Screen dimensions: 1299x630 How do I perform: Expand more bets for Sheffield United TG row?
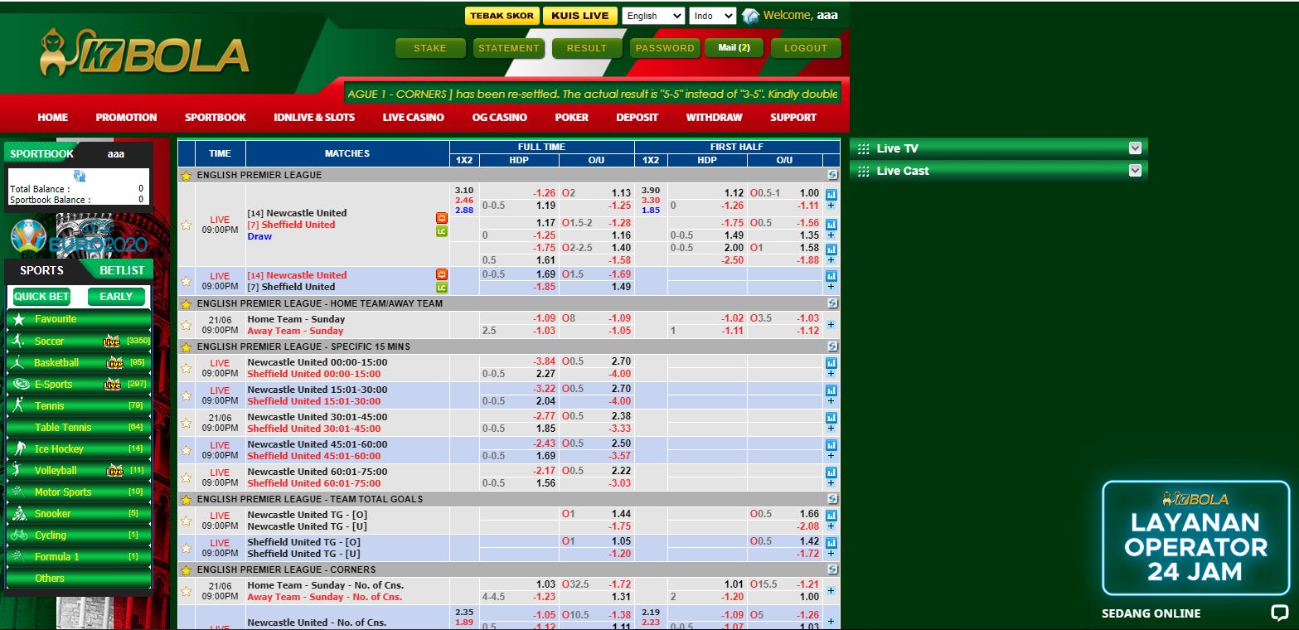pyautogui.click(x=831, y=553)
